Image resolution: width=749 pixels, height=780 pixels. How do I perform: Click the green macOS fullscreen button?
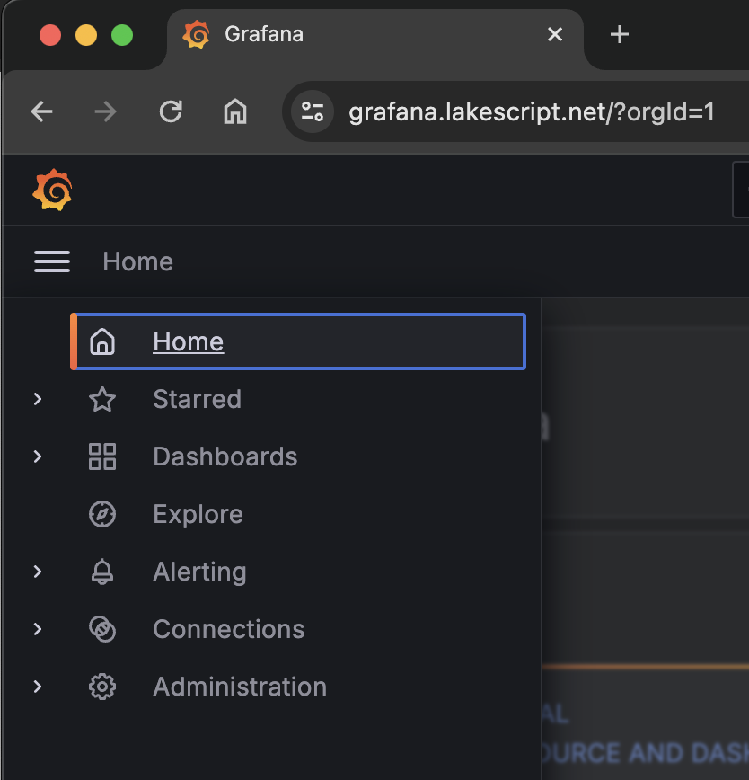click(x=122, y=35)
